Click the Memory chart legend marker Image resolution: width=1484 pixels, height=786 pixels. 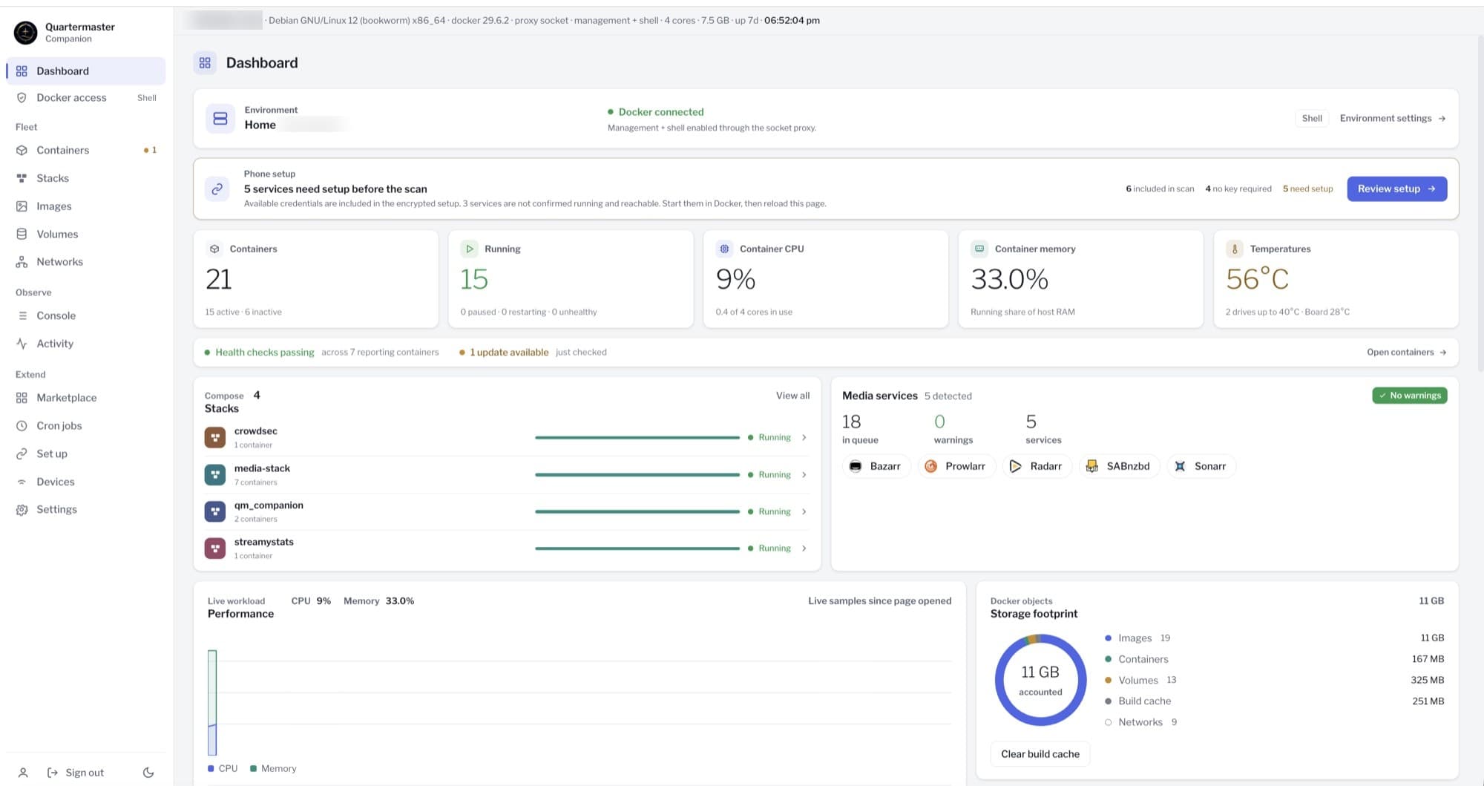tap(254, 769)
